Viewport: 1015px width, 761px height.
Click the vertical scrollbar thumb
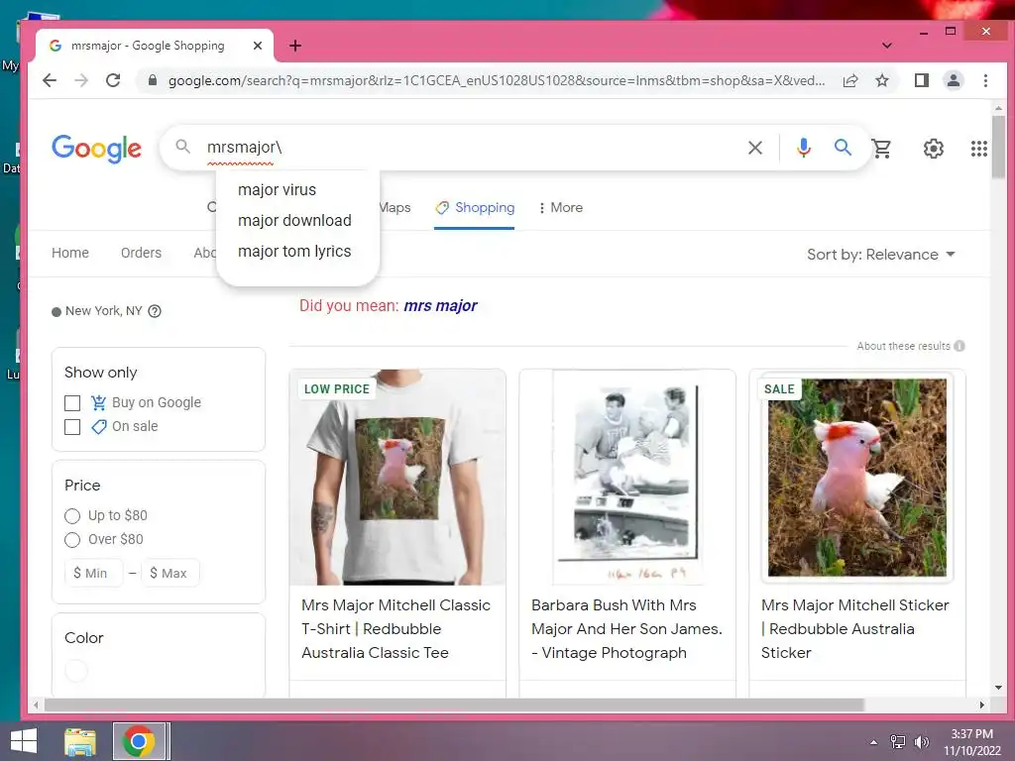point(998,147)
